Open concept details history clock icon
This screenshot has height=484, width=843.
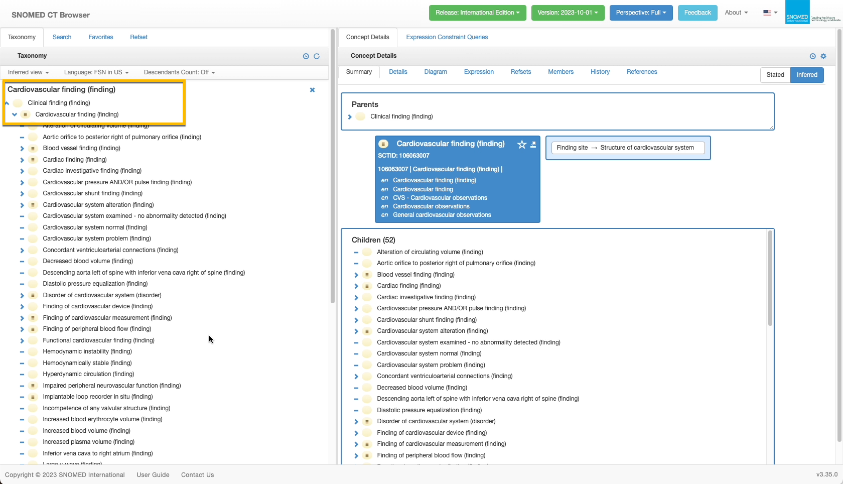(812, 56)
